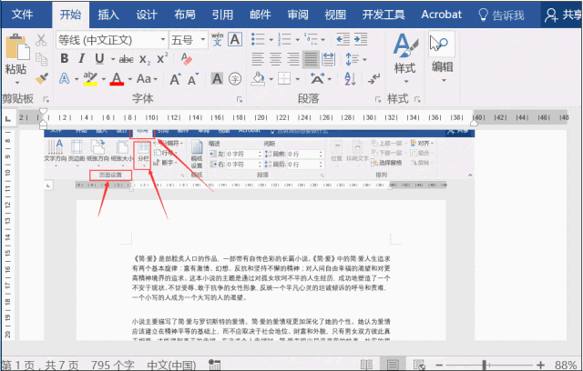Apply paragraph shading paint bucket
The height and width of the screenshot is (371, 583).
(x=258, y=78)
